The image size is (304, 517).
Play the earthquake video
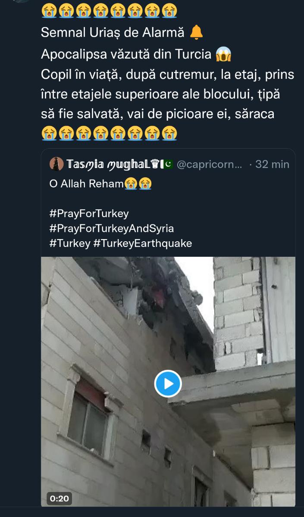(168, 383)
